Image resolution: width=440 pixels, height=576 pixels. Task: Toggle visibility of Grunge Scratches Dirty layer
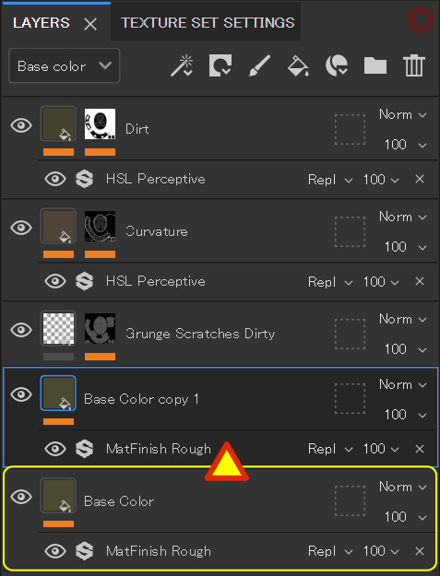click(21, 330)
